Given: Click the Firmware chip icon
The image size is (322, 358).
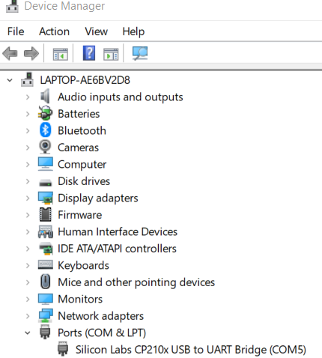Looking at the screenshot, I should [x=46, y=214].
